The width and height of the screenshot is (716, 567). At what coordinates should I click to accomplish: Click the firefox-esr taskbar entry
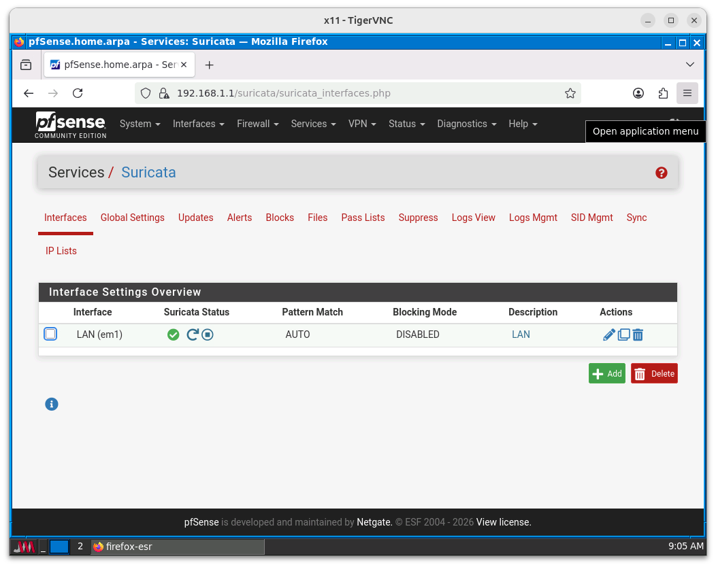tap(177, 547)
